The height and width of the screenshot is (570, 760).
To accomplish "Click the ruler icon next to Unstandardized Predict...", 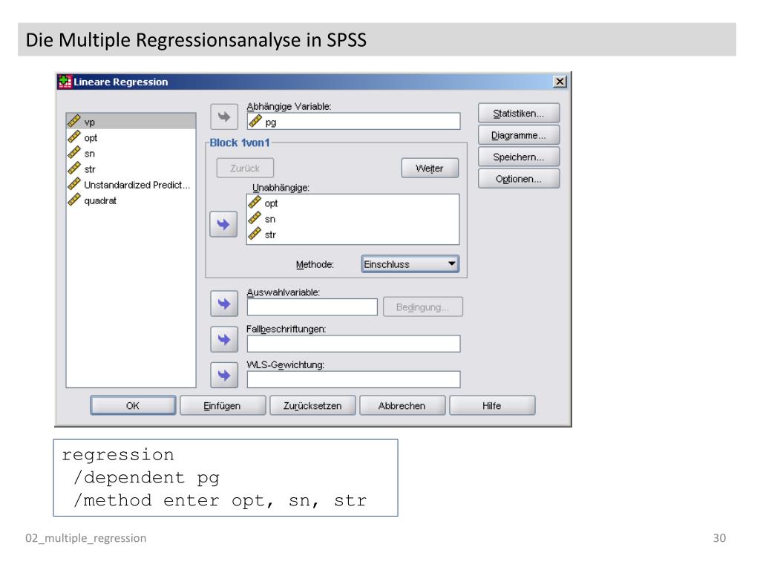I will tap(74, 184).
